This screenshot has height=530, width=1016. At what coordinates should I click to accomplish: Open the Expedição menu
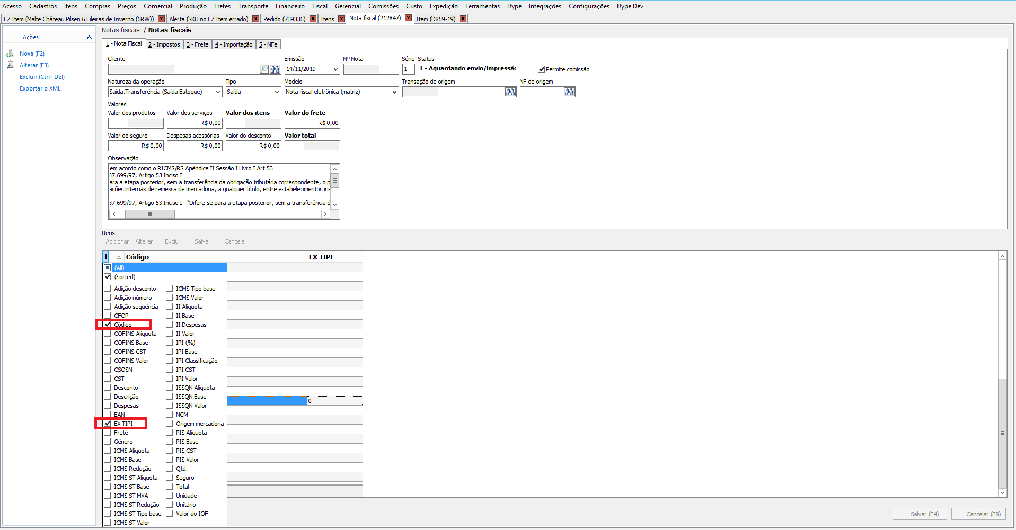[x=444, y=6]
